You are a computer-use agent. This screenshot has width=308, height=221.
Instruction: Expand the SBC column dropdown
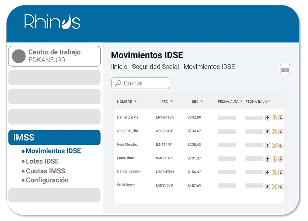coord(202,102)
